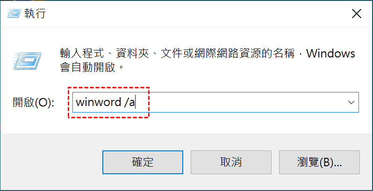The height and width of the screenshot is (191, 373).
Task: Click the 執行 title text
Action: click(35, 14)
